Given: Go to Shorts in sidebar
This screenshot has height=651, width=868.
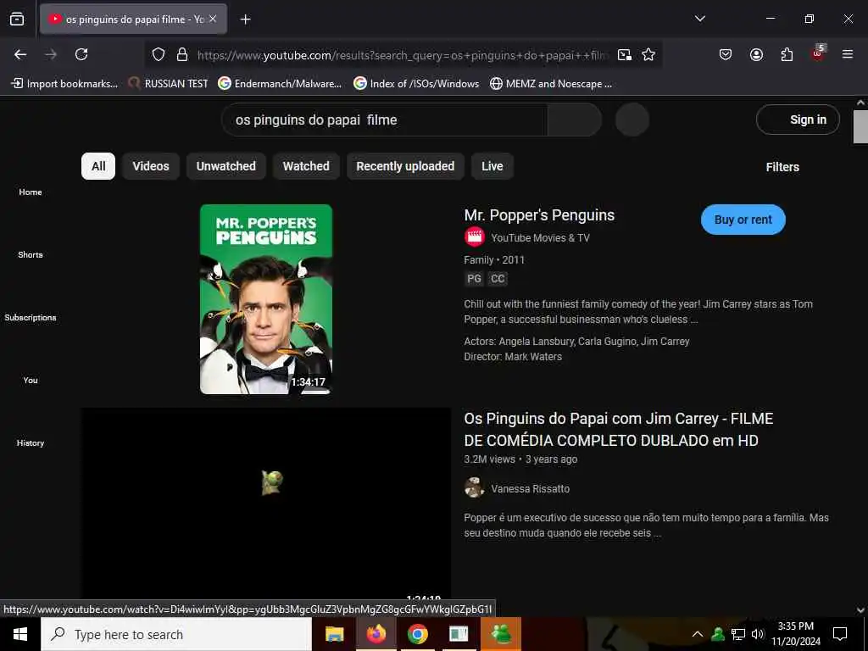Looking at the screenshot, I should [x=31, y=254].
